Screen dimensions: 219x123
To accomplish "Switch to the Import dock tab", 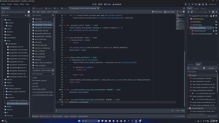I will pos(196,8).
